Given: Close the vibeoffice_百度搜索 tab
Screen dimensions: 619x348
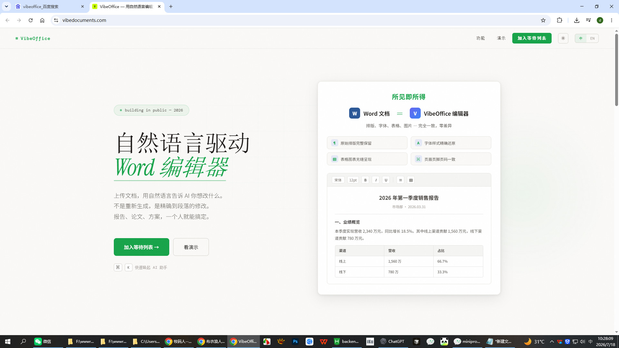Looking at the screenshot, I should [83, 6].
